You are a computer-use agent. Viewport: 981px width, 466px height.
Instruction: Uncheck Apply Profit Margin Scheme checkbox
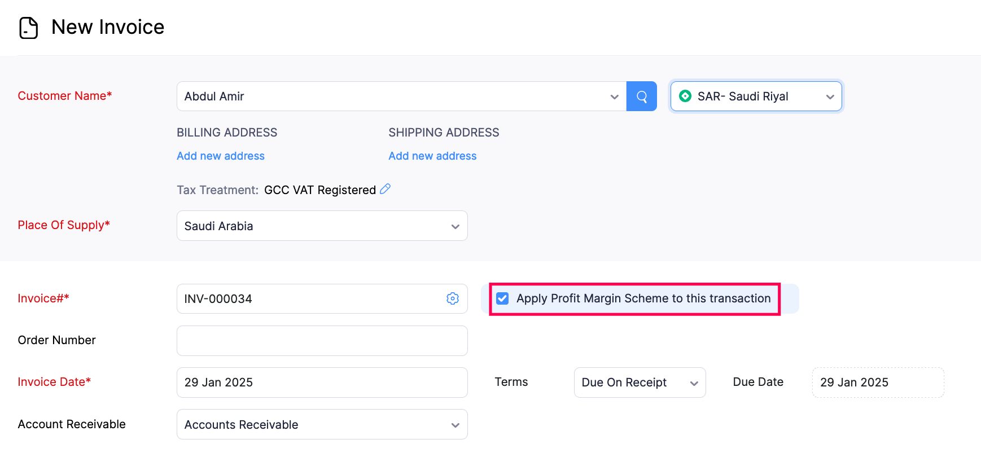[x=502, y=298]
